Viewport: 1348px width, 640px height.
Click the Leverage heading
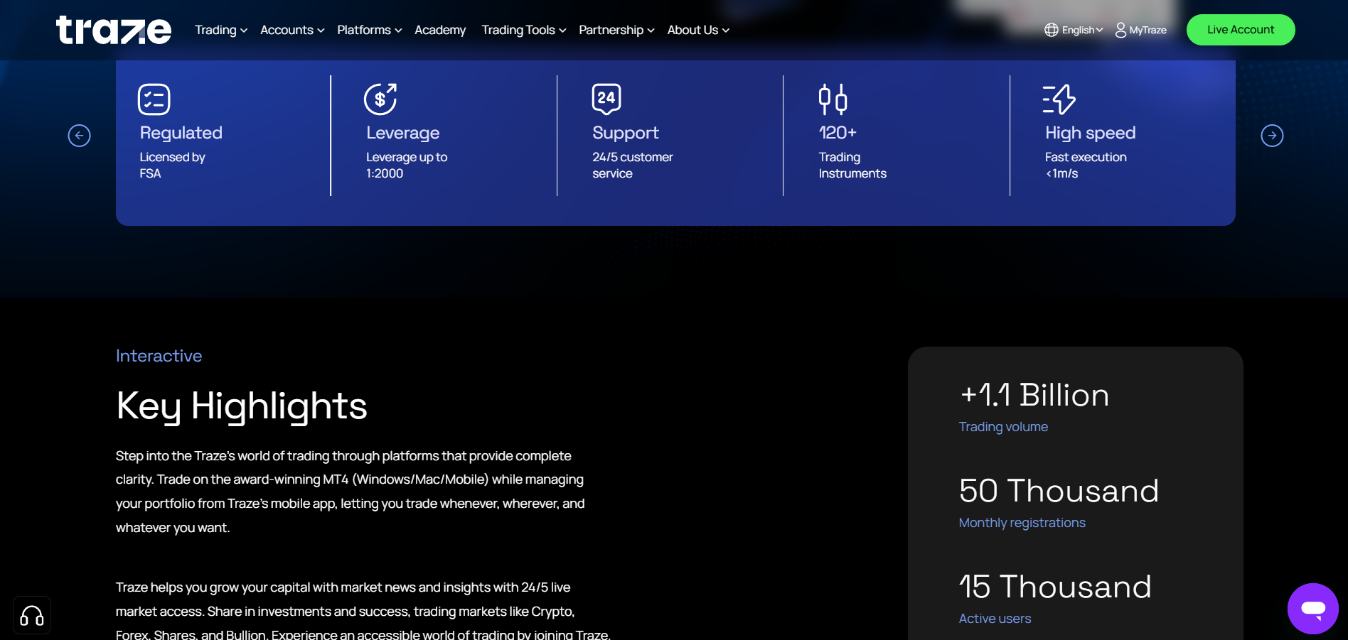coord(403,133)
